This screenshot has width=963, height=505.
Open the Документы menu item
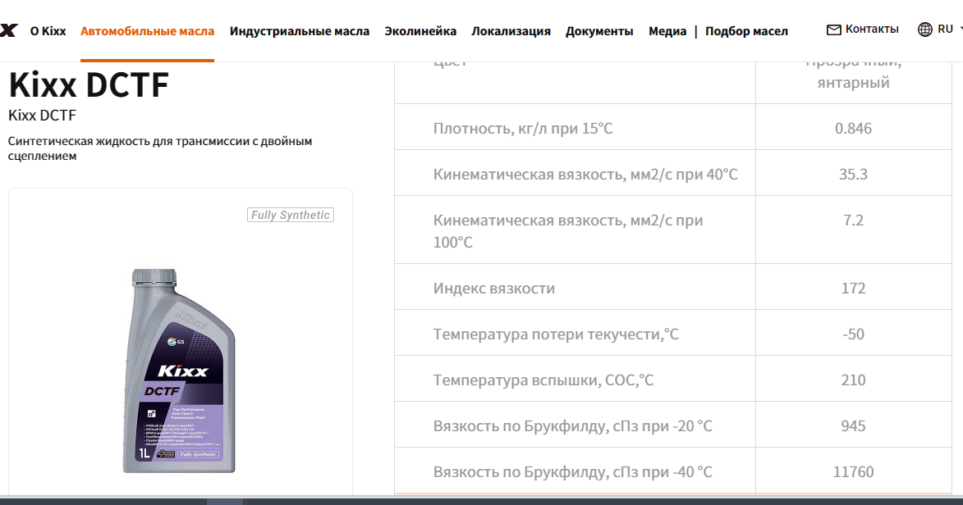pyautogui.click(x=599, y=30)
